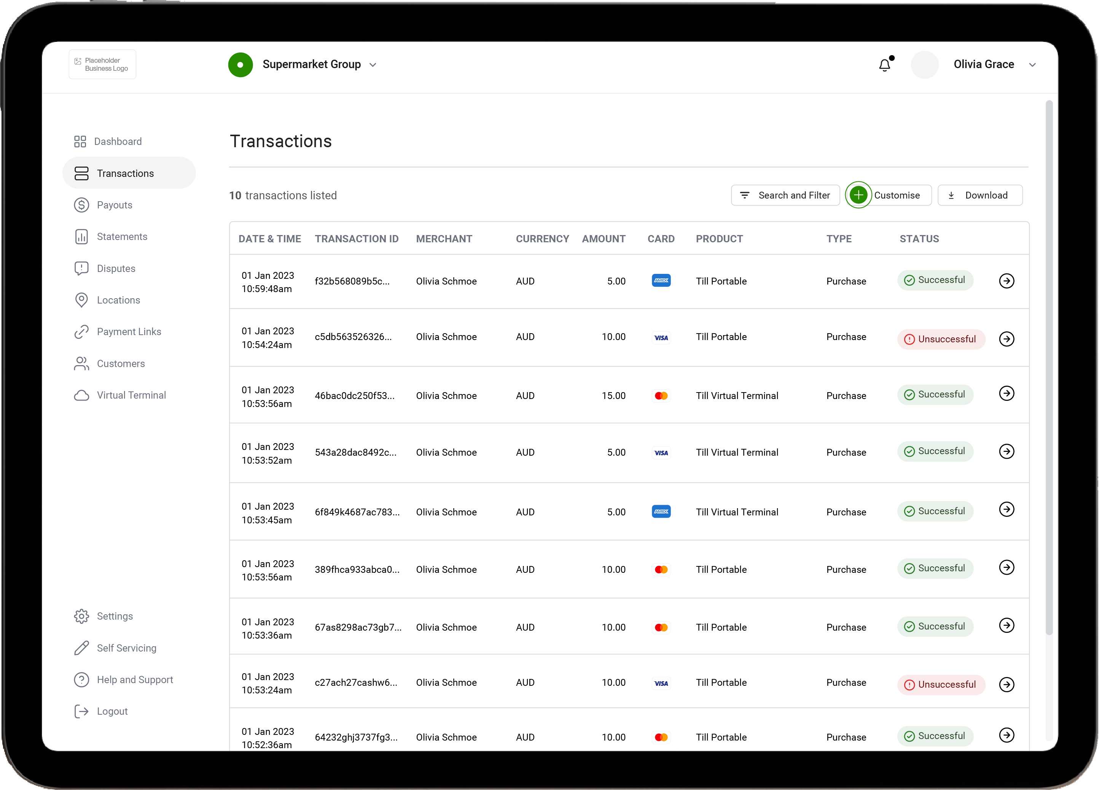
Task: Select Transactions in the sidebar
Action: 129,173
